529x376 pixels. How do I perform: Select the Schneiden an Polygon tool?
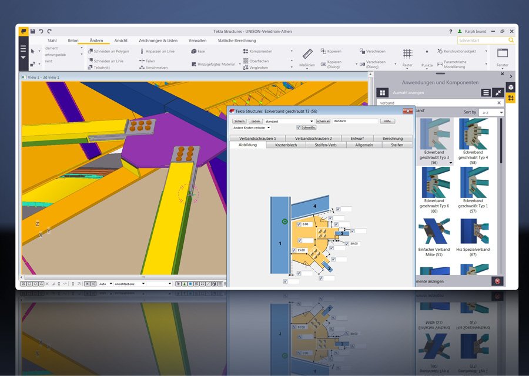coord(108,51)
